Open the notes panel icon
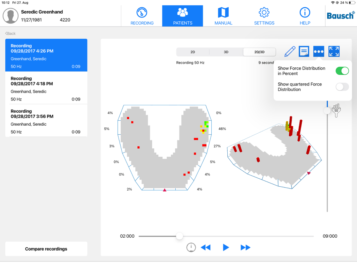Screen dimensions: 357x268 [x=304, y=51]
